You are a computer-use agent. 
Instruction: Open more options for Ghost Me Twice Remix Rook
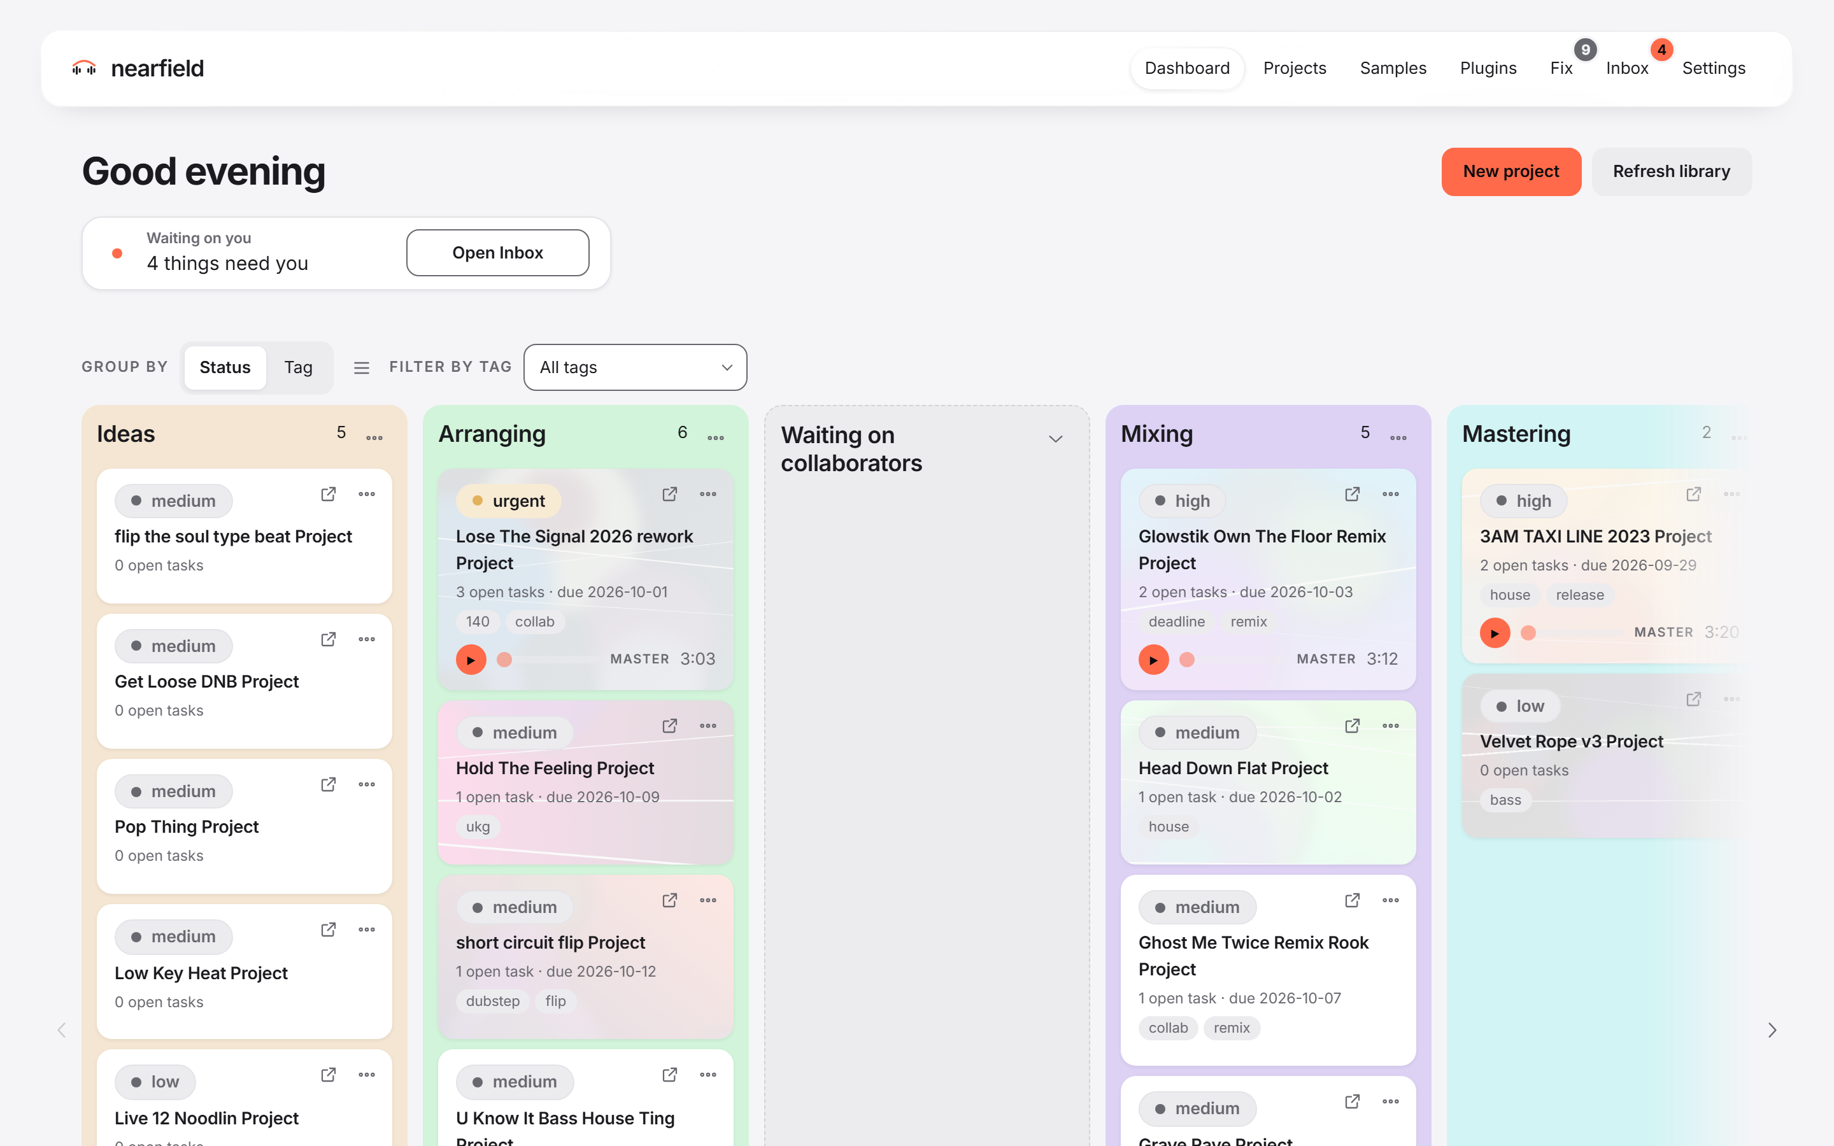pos(1391,900)
